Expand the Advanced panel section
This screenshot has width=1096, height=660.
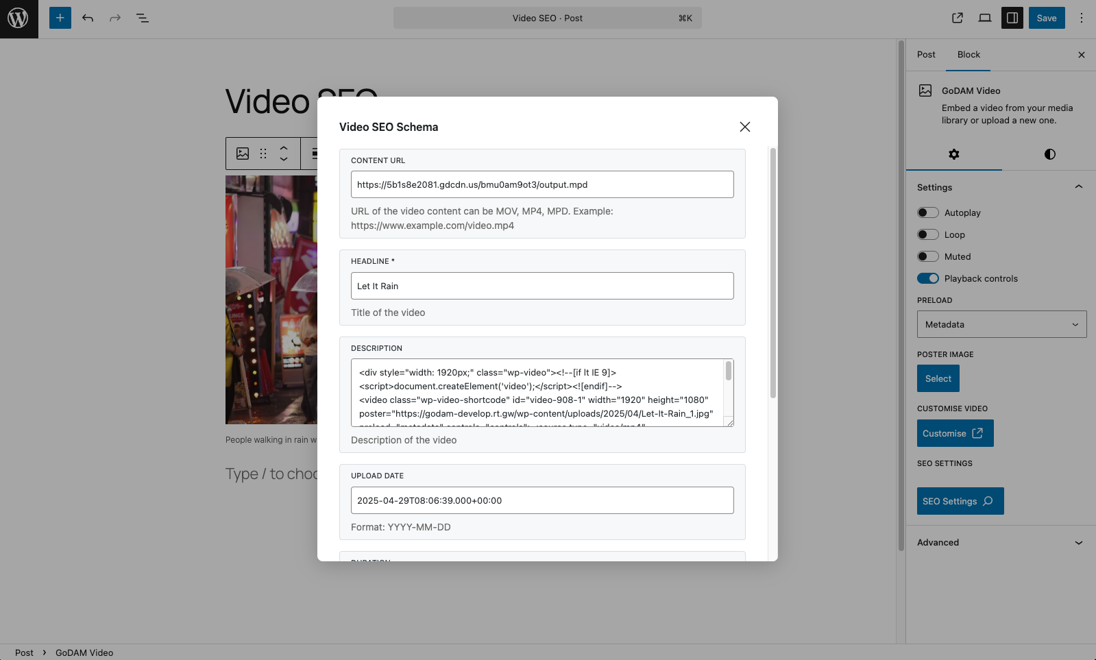[x=1001, y=542]
